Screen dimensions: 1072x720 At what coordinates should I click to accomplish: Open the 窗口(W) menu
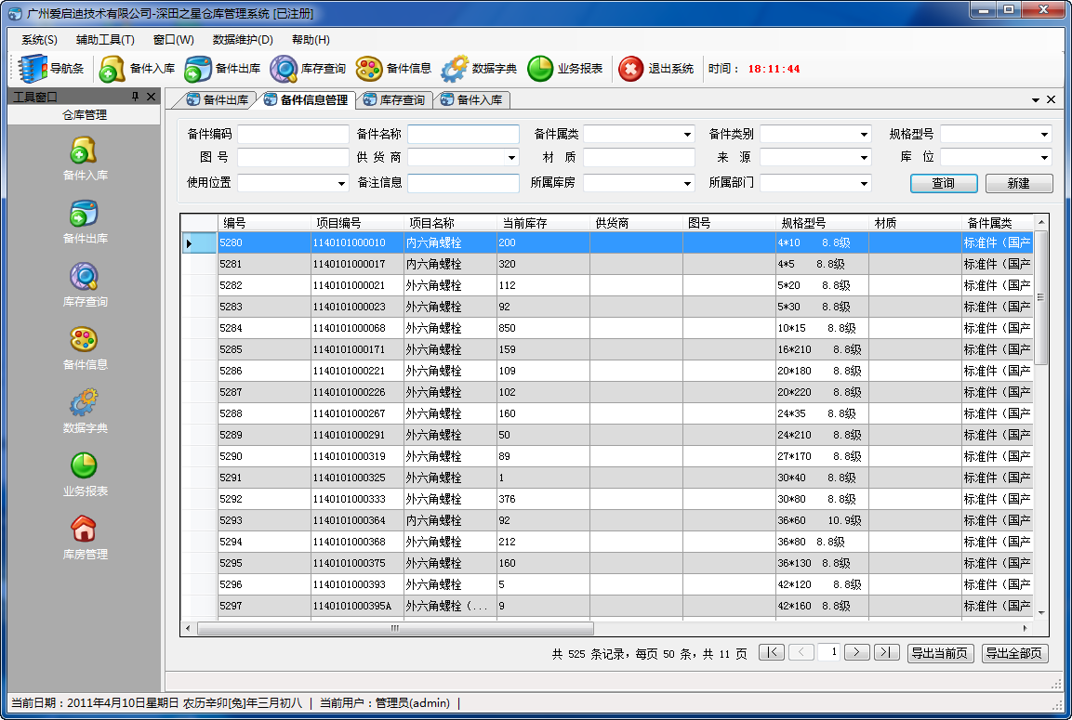pos(174,40)
